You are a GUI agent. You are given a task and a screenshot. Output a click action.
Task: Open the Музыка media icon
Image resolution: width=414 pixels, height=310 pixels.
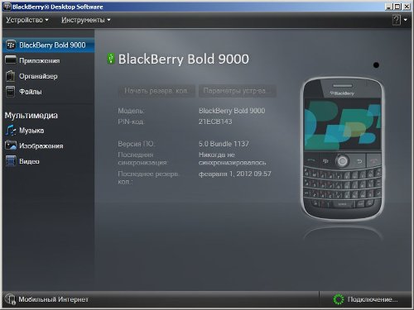(x=11, y=131)
